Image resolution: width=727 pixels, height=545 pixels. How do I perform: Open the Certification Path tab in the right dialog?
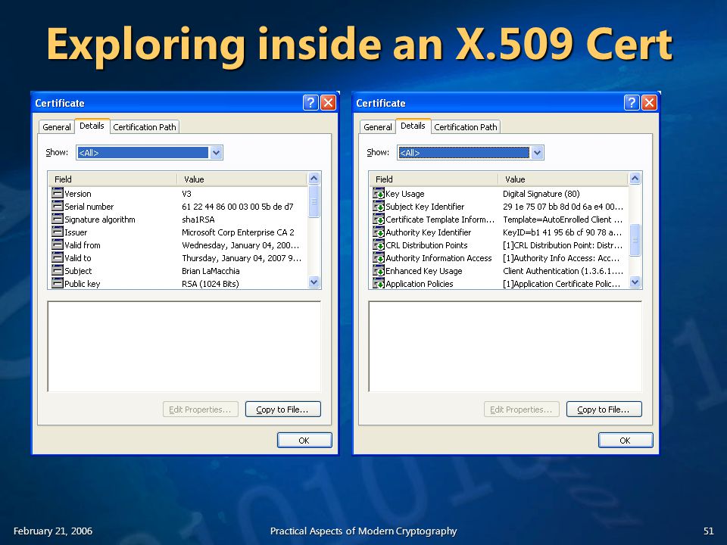[x=466, y=127]
